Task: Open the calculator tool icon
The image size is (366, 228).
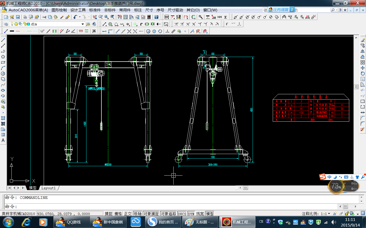Action: click(149, 17)
